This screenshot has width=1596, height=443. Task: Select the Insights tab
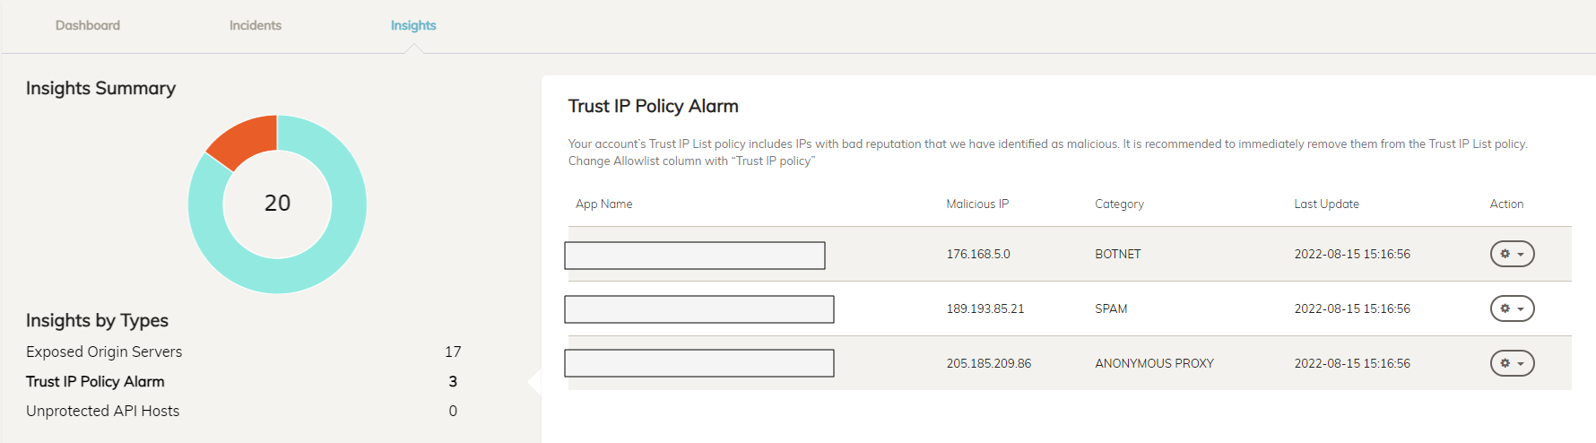(x=413, y=25)
